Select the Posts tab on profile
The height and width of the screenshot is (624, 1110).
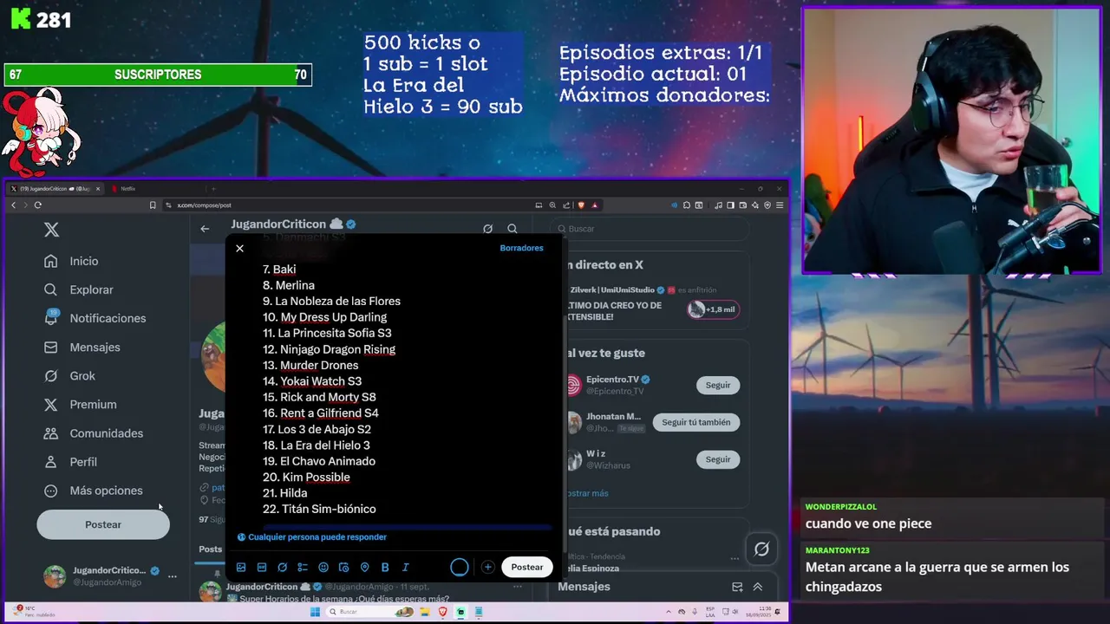[211, 549]
